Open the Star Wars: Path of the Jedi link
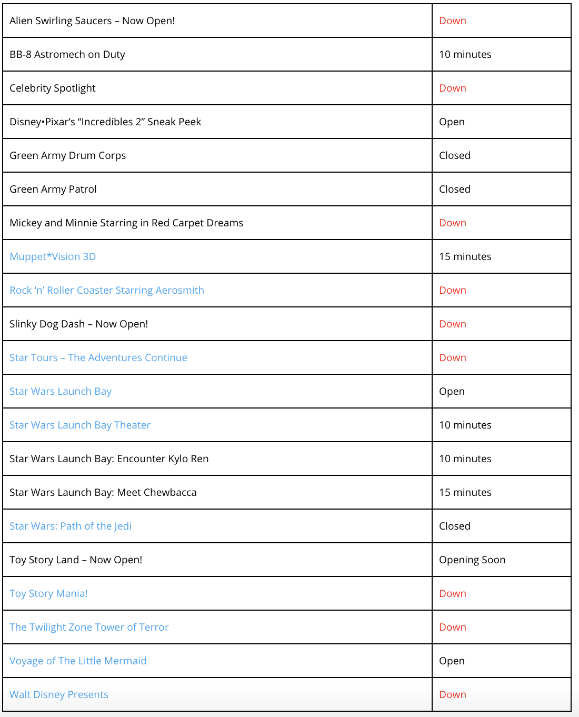 [x=70, y=526]
